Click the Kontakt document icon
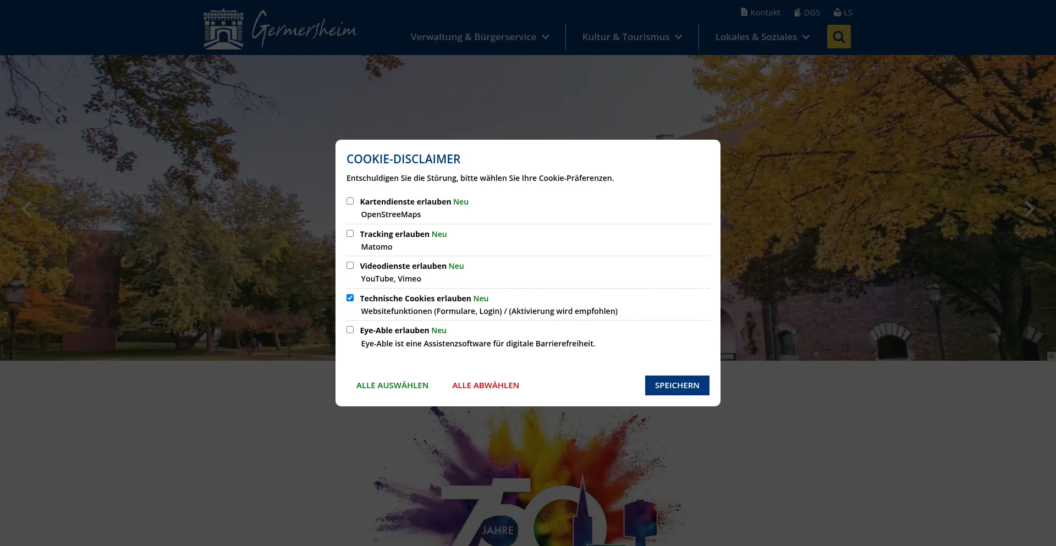1056x546 pixels. pos(744,12)
